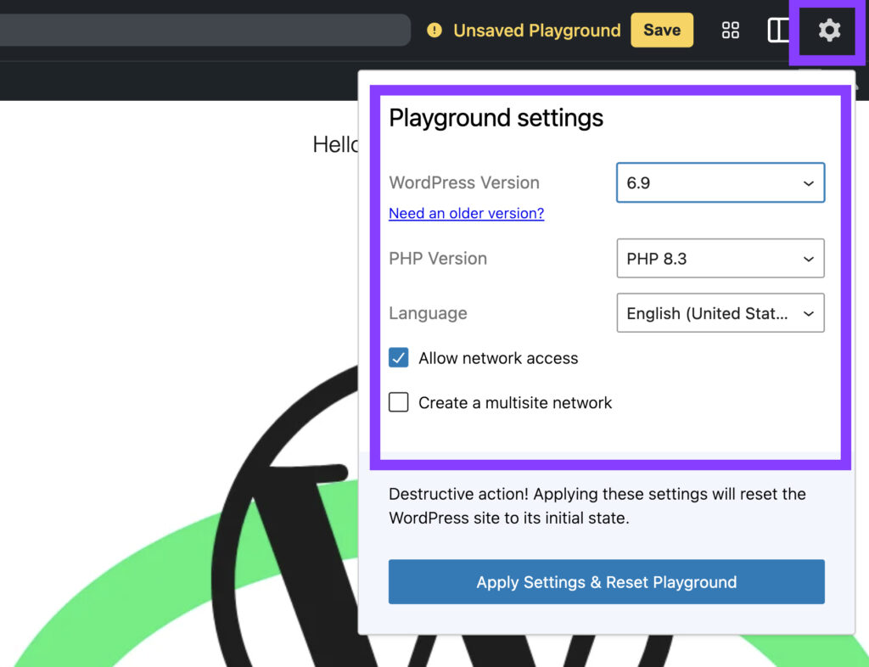Follow the Need an older version link

(x=466, y=213)
